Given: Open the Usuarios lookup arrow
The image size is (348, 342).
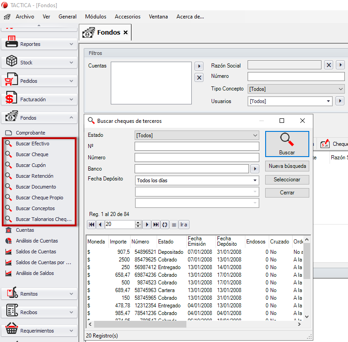Looking at the screenshot, I should (x=340, y=101).
